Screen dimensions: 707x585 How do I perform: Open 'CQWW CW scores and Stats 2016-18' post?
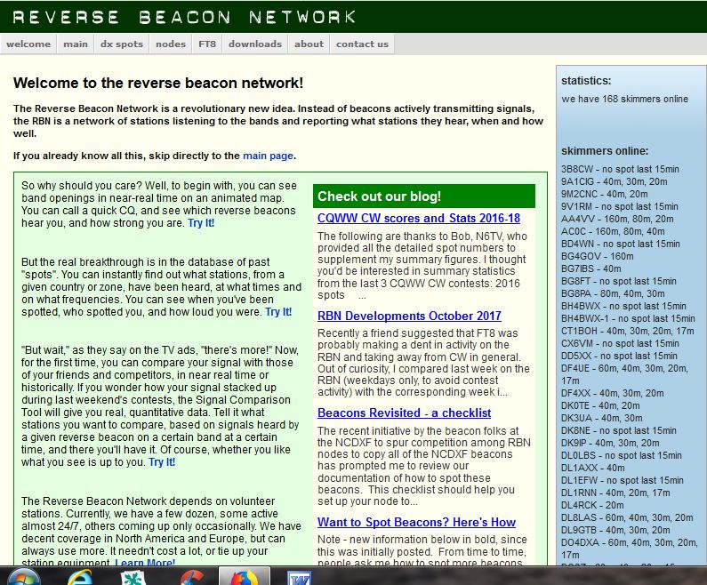point(419,218)
